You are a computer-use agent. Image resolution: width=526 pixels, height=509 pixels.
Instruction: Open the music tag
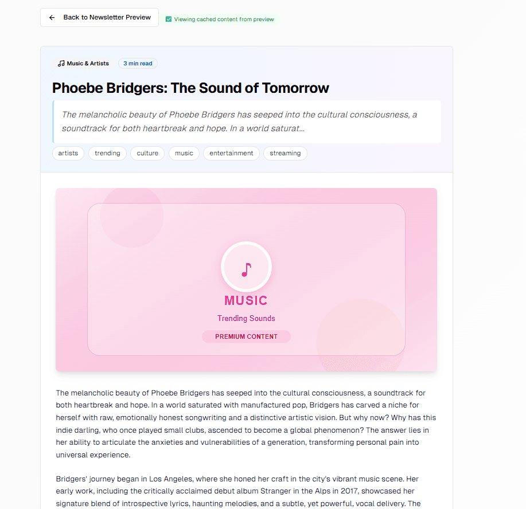tap(184, 153)
